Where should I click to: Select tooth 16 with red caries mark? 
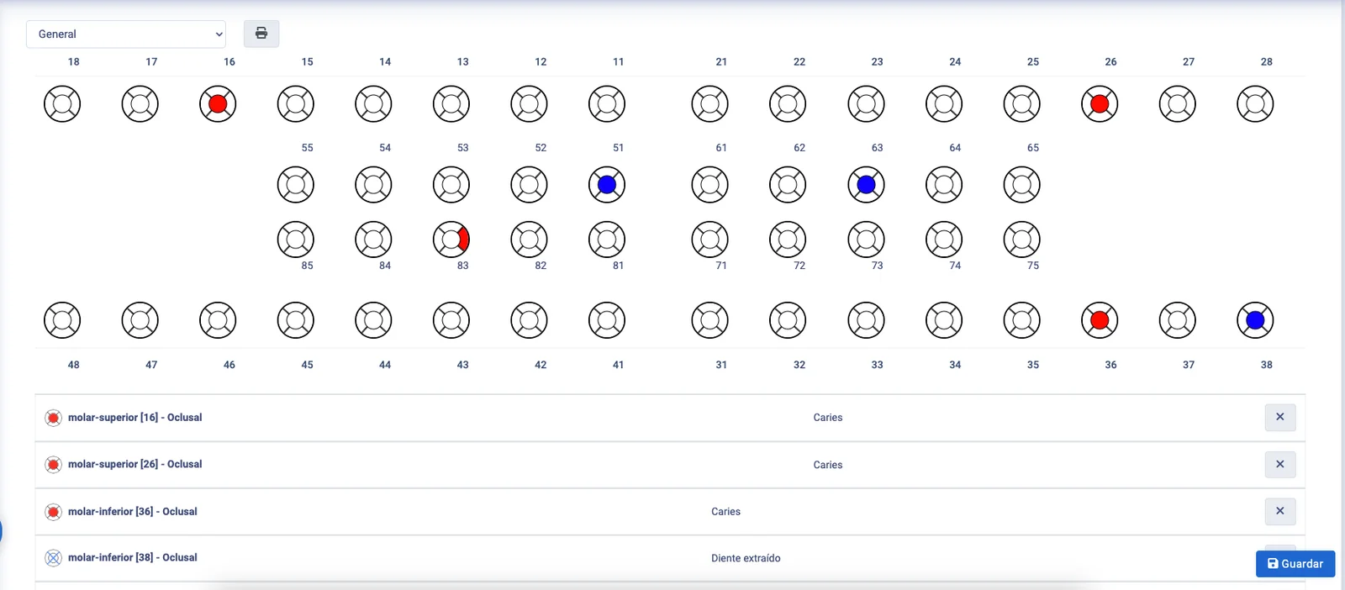[218, 104]
